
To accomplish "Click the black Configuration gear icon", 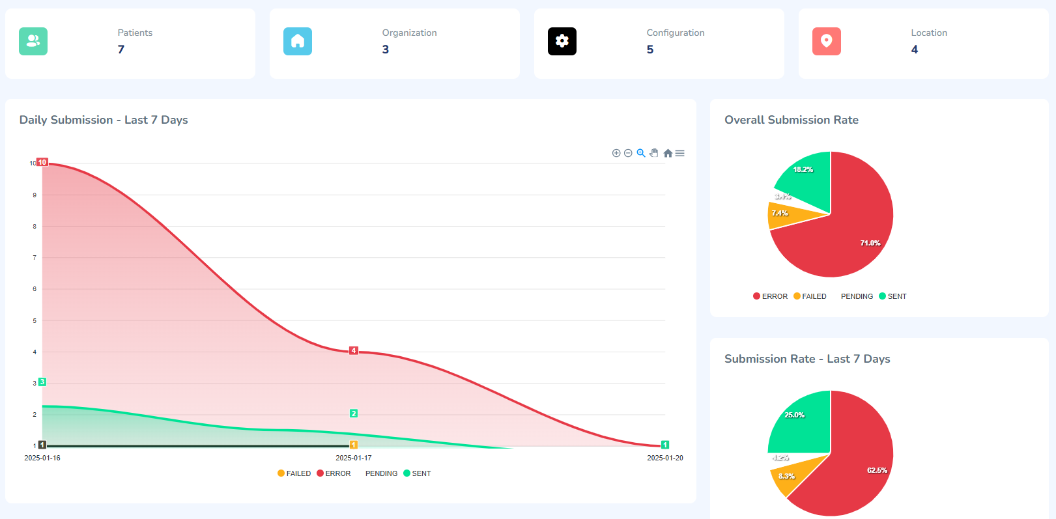I will pos(562,41).
